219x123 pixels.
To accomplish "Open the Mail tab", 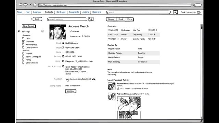I will pyautogui.click(x=27, y=12).
